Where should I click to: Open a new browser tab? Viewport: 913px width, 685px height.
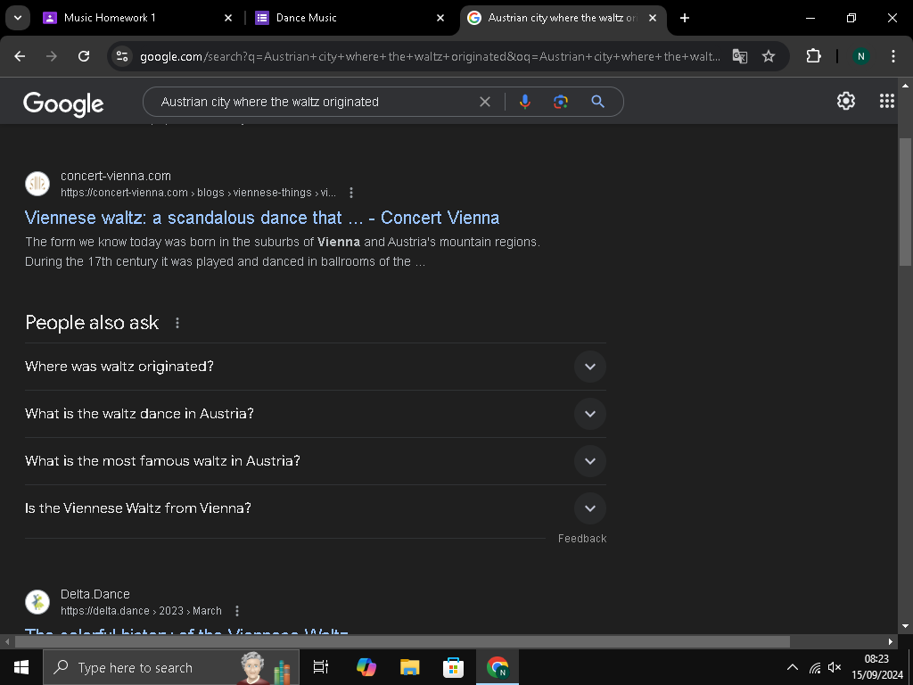click(x=685, y=18)
